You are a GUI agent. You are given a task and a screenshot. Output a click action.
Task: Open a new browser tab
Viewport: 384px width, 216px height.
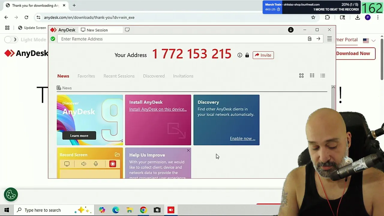click(74, 5)
